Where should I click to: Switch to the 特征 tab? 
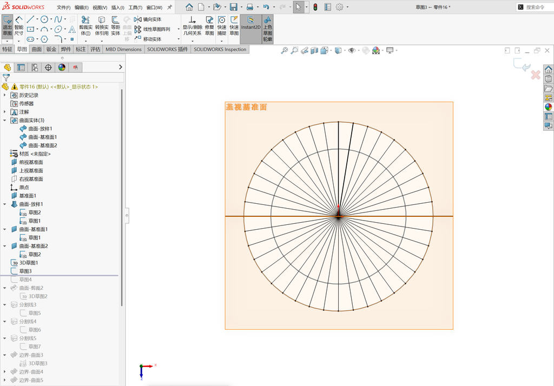tap(7, 49)
